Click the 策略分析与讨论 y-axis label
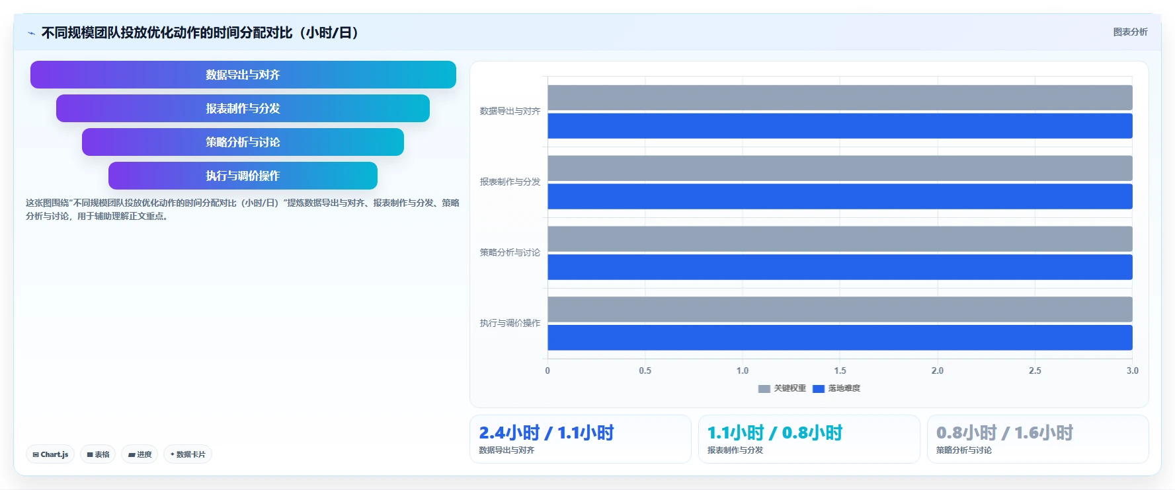Image resolution: width=1175 pixels, height=490 pixels. (510, 252)
